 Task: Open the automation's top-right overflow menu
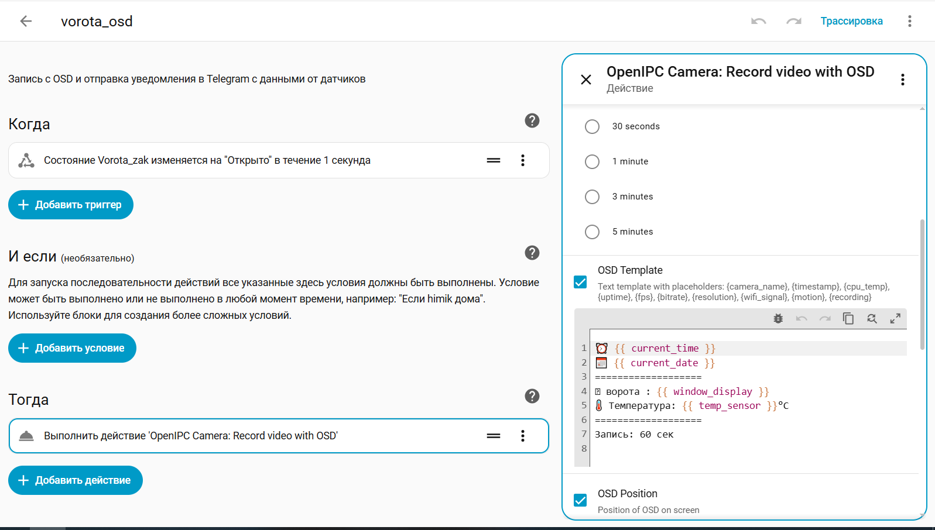click(909, 22)
